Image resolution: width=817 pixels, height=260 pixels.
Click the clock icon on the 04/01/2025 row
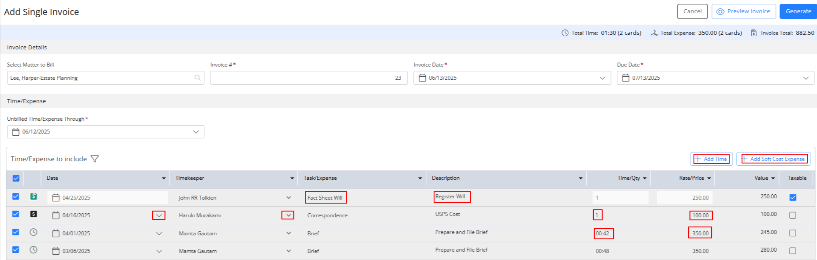[34, 232]
